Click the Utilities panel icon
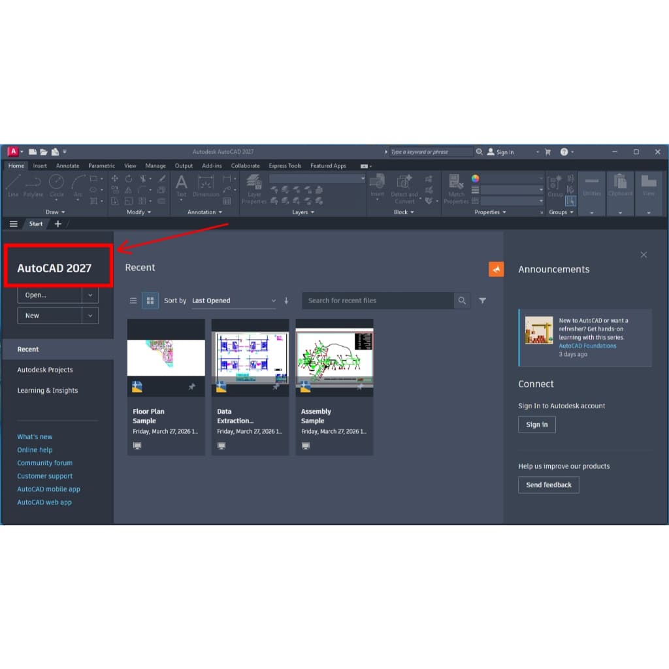 (592, 186)
